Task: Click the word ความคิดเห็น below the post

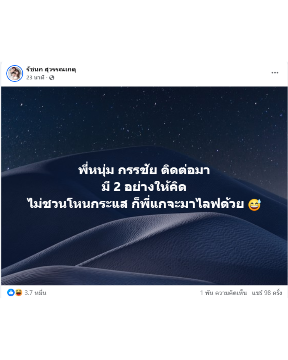Action: (231, 293)
